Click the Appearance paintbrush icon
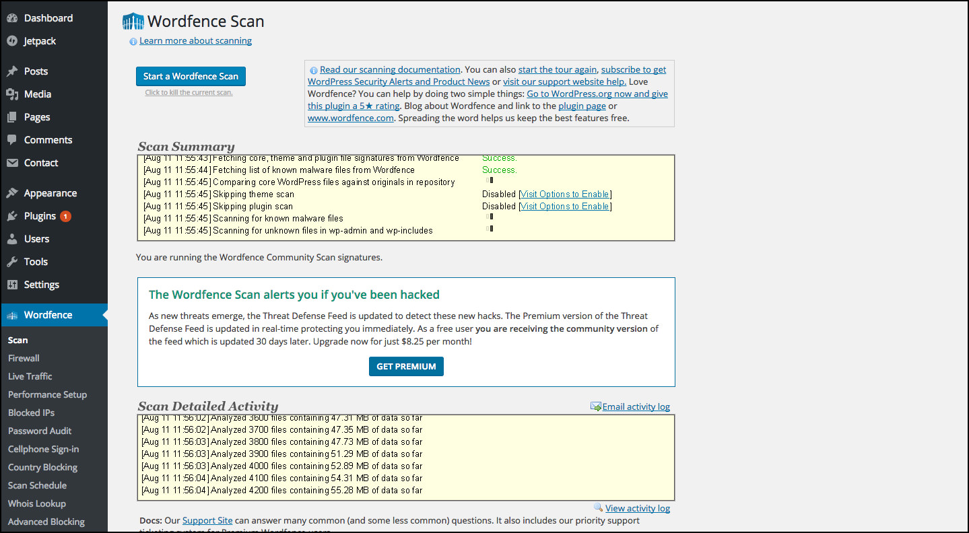The image size is (969, 533). coord(12,193)
